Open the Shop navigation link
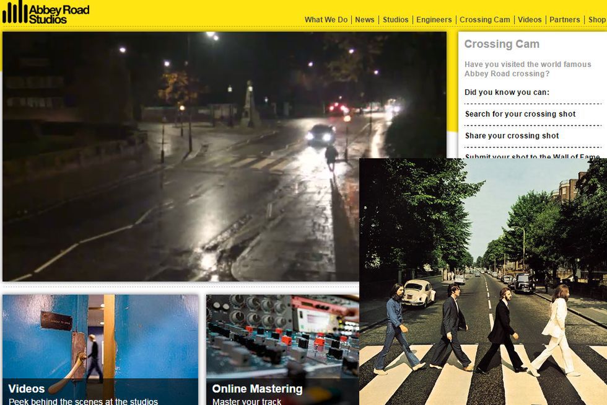Image resolution: width=607 pixels, height=405 pixels. [597, 20]
